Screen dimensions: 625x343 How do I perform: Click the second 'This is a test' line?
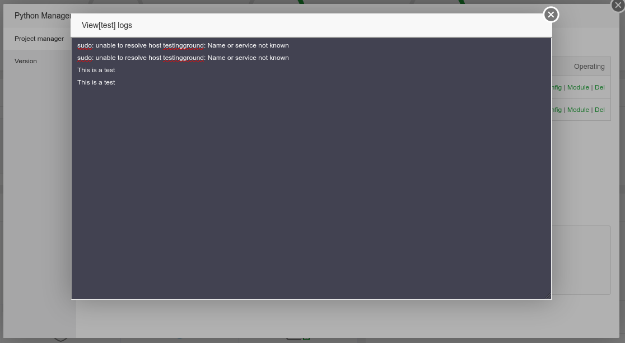point(96,82)
